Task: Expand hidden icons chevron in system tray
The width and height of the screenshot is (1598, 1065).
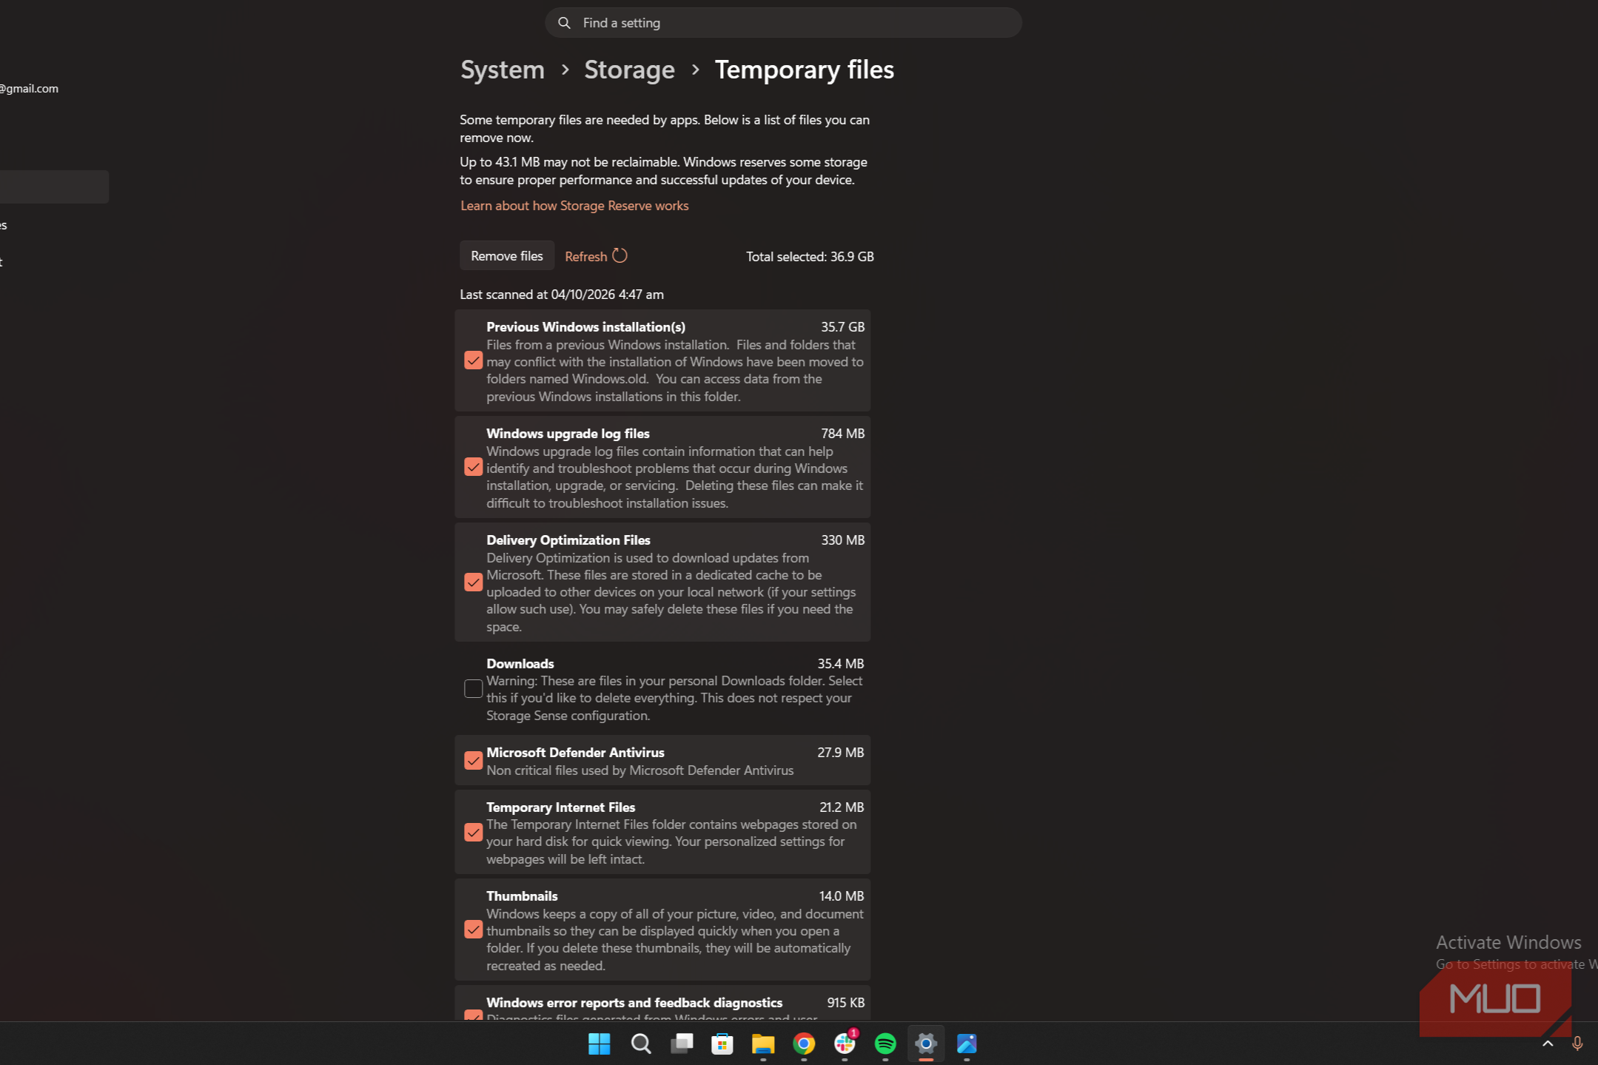Action: coord(1548,1044)
